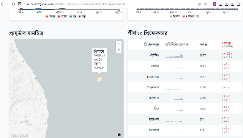
Task: Click the square start-page icon beside reload
Action: click(20, 4)
